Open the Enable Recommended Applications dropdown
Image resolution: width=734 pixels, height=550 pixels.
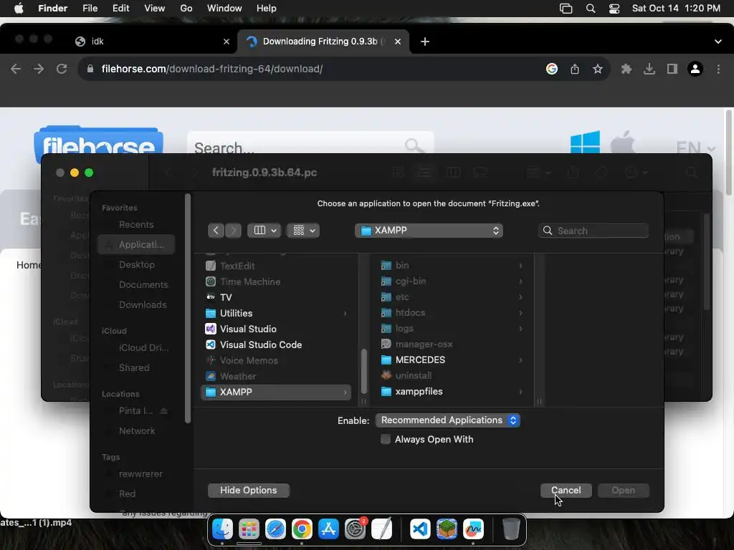point(447,420)
